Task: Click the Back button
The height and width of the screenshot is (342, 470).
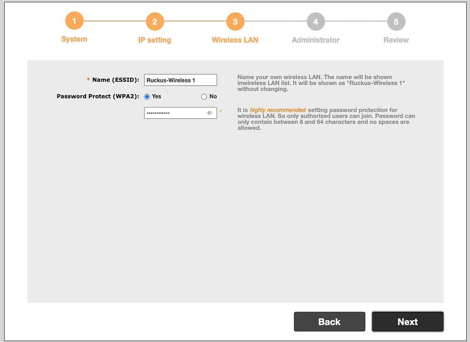Action: 330,322
